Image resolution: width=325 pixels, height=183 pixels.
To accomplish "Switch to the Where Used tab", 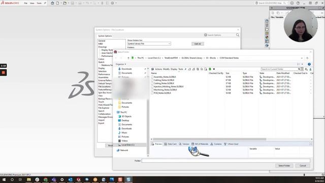I will pyautogui.click(x=231, y=144).
